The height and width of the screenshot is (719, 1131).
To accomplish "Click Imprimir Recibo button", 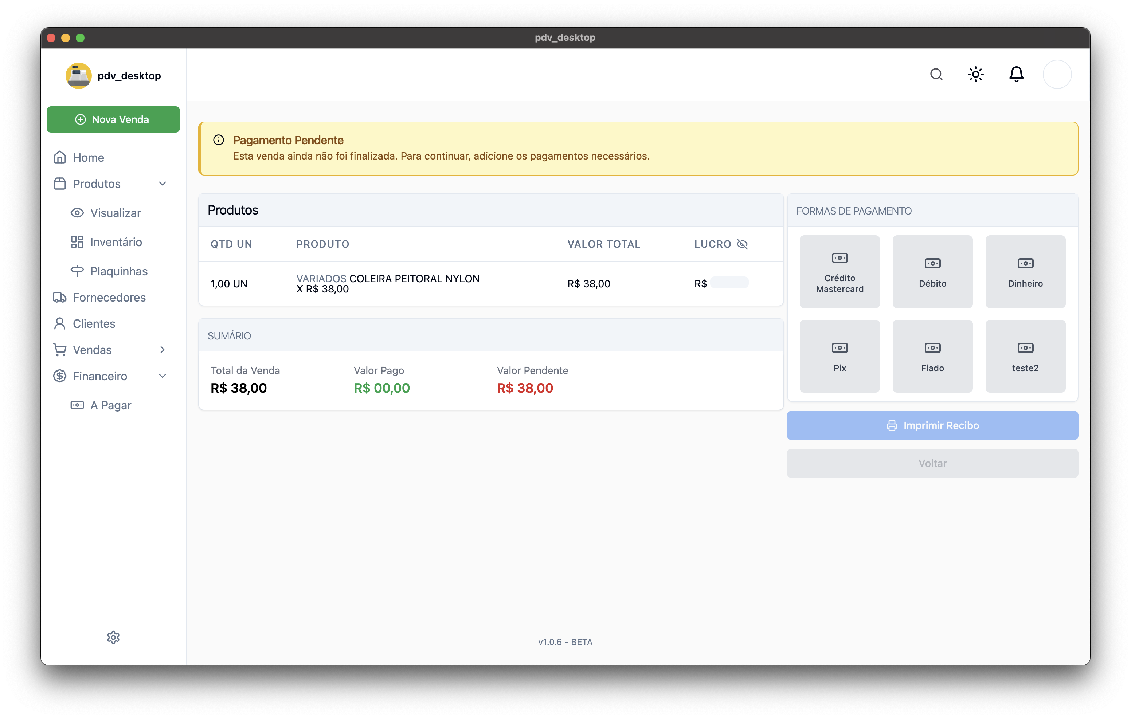I will coord(932,425).
